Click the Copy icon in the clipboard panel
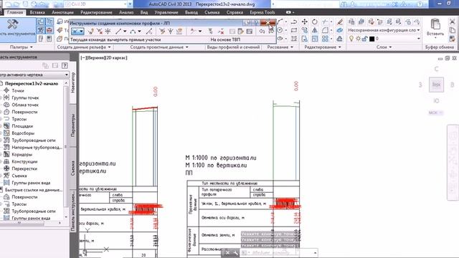 point(453,30)
